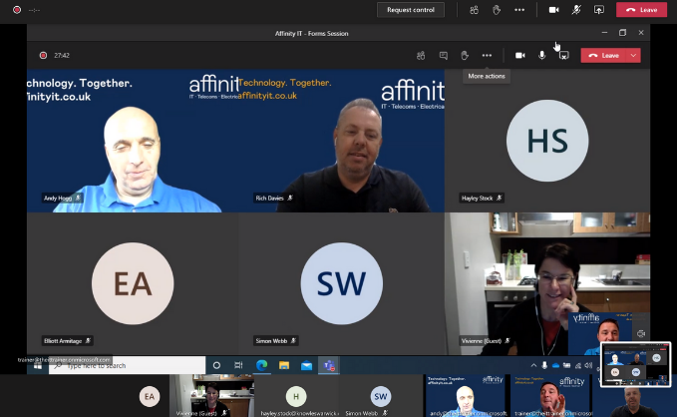Screen dimensions: 677x417
Task: Open Task View from the taskbar
Action: click(238, 365)
